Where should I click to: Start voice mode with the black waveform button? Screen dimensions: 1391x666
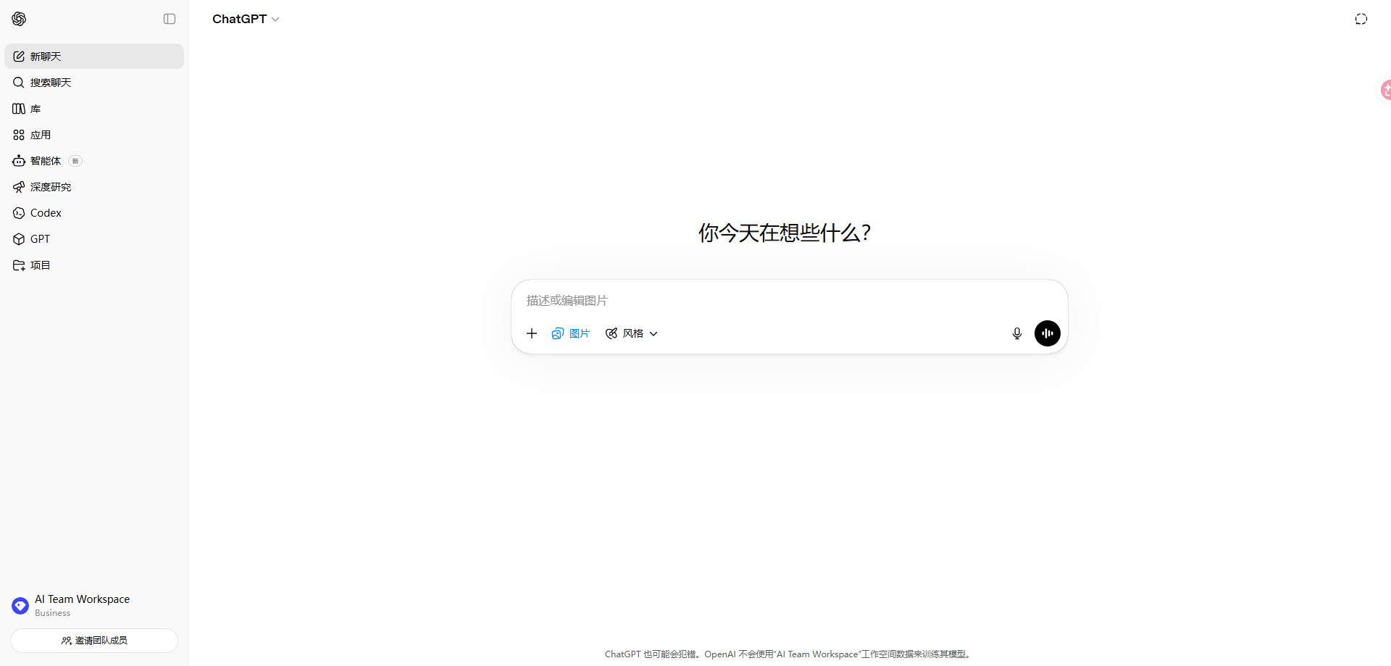(1048, 333)
